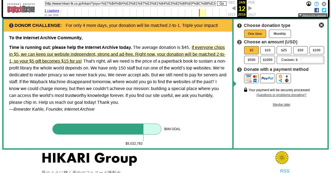
Task: Click the highlighted timeline capture marker
Action: pos(202,13)
